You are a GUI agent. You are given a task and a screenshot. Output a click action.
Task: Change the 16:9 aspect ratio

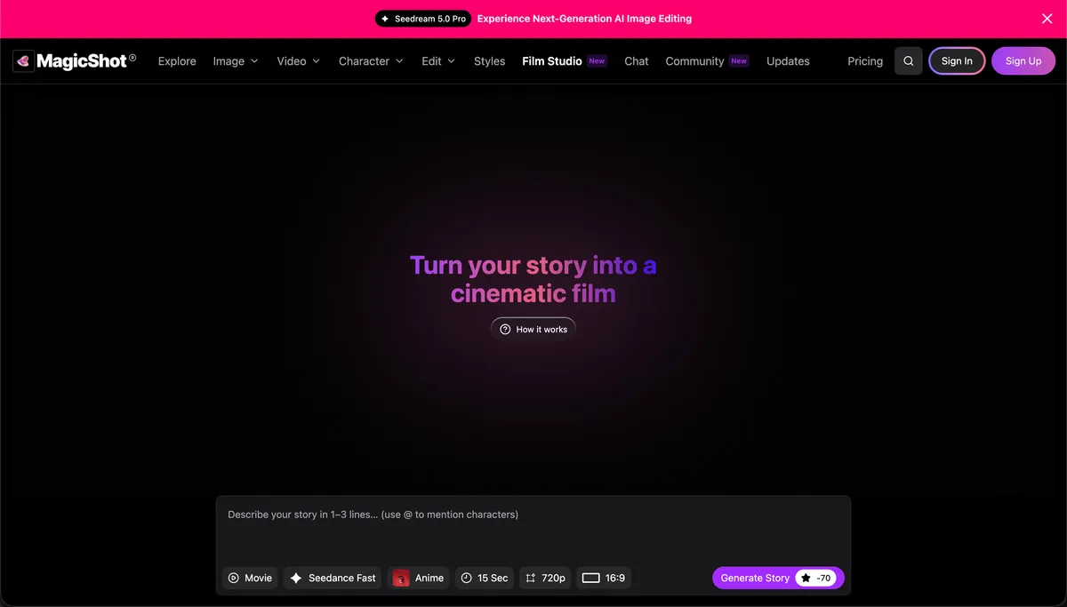click(x=604, y=578)
